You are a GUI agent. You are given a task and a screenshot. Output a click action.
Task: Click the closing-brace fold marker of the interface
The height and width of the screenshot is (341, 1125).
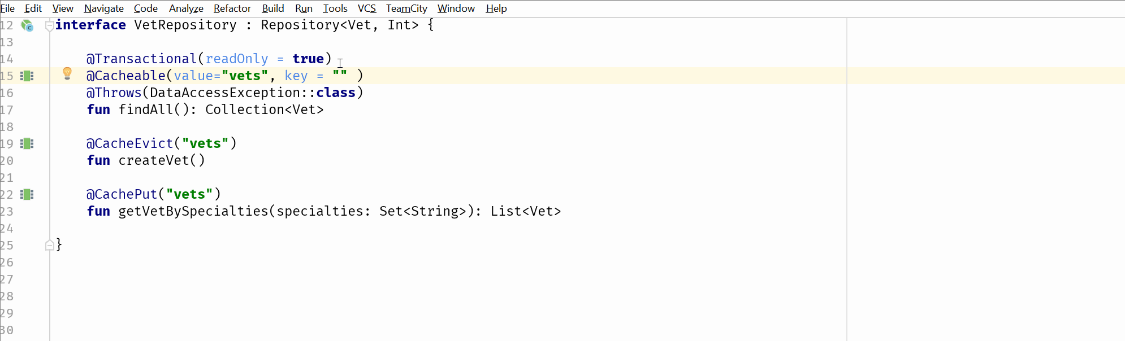click(x=49, y=245)
